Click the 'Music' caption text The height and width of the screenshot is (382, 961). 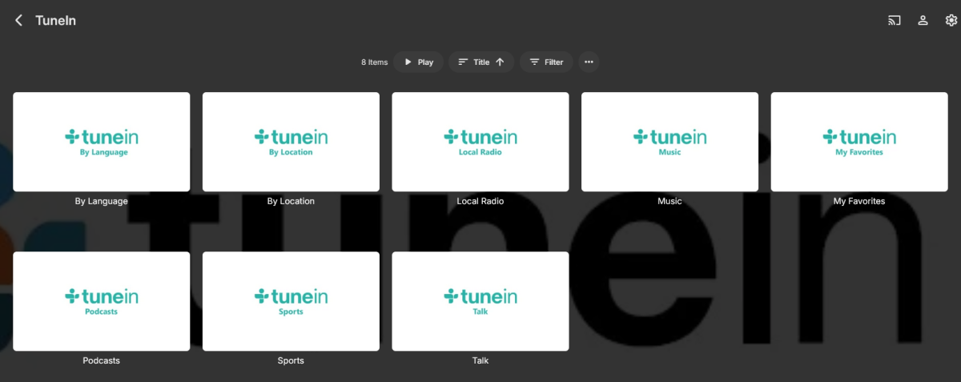669,202
